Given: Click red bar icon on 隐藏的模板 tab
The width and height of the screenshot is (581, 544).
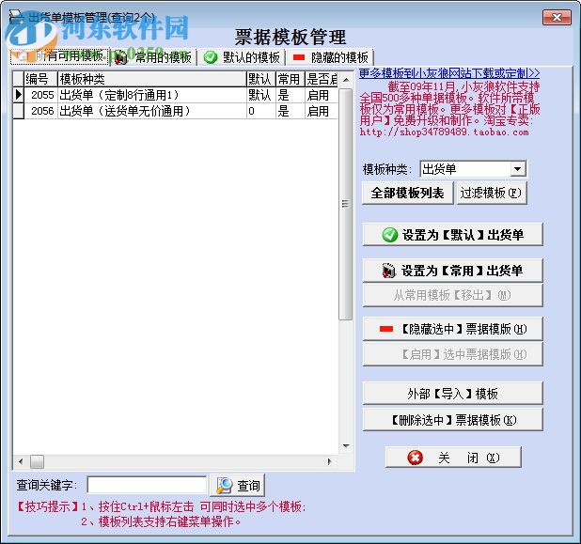Looking at the screenshot, I should click(299, 57).
